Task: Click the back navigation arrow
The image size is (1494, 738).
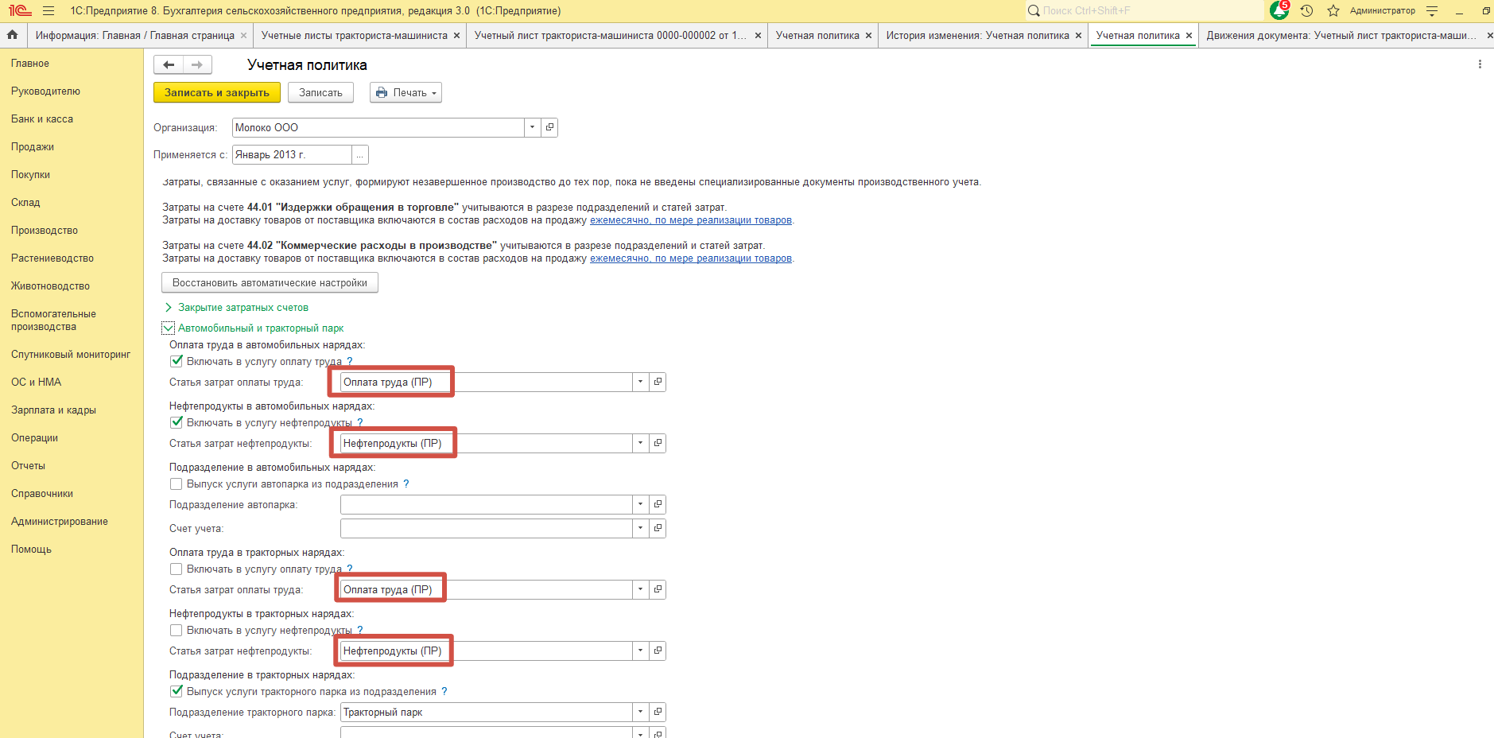Action: click(169, 65)
